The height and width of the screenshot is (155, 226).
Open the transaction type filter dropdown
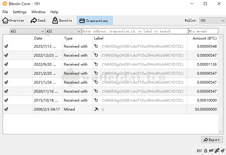[x=63, y=31]
